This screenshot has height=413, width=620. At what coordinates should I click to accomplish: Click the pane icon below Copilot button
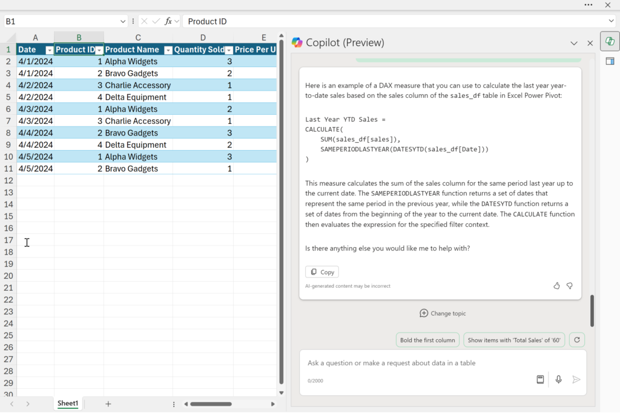click(x=610, y=61)
